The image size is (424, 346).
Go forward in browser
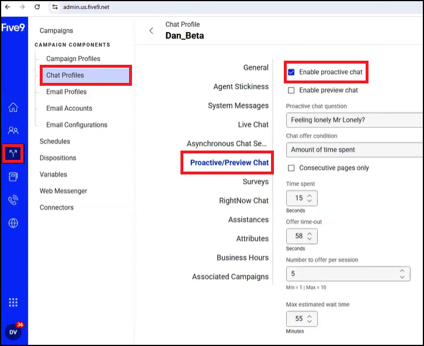[x=22, y=7]
